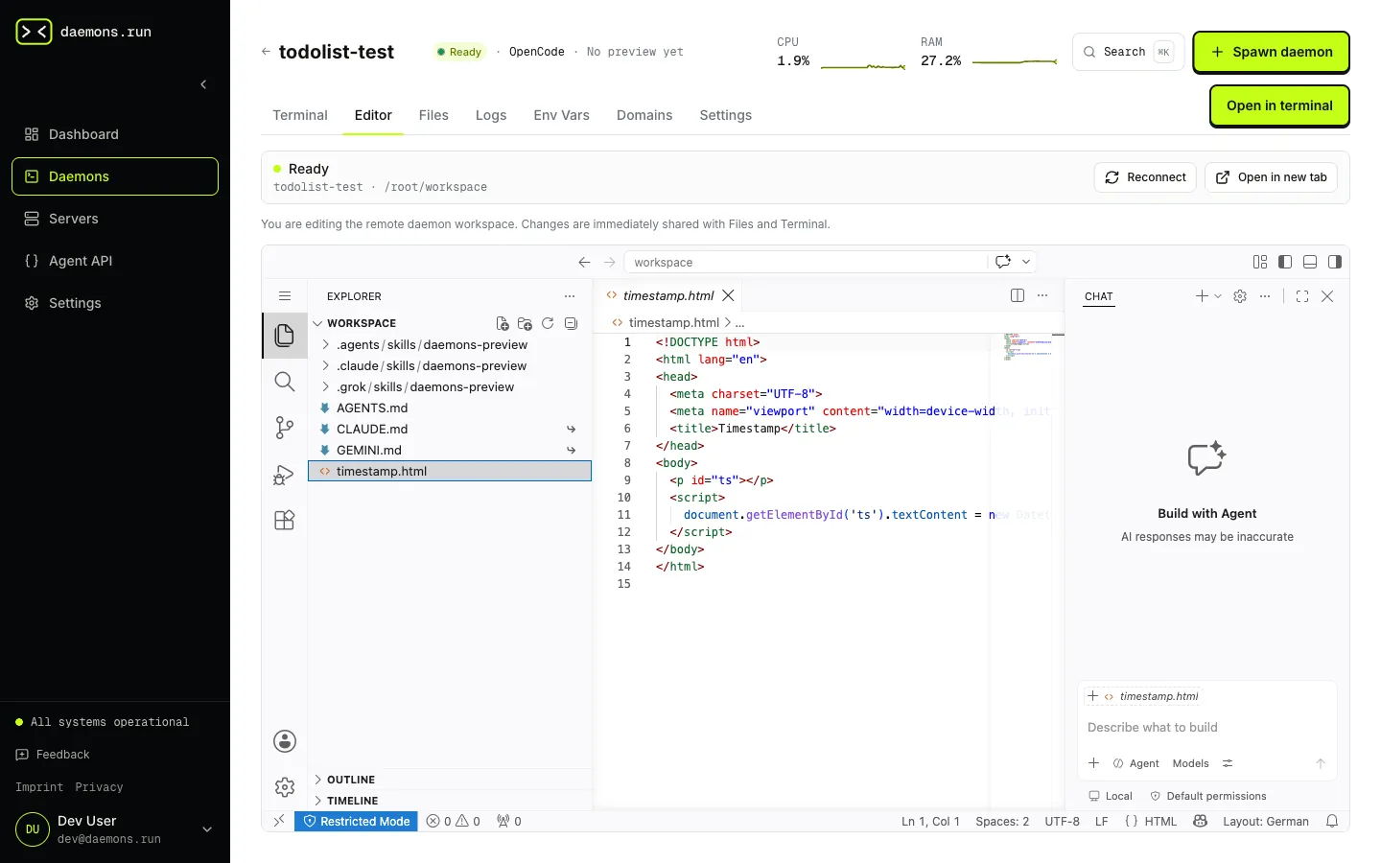Open chat settings gear
This screenshot has width=1381, height=863.
tap(1240, 296)
